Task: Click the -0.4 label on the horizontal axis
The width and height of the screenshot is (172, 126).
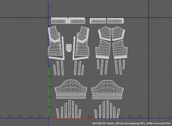Action: (x=10, y=117)
